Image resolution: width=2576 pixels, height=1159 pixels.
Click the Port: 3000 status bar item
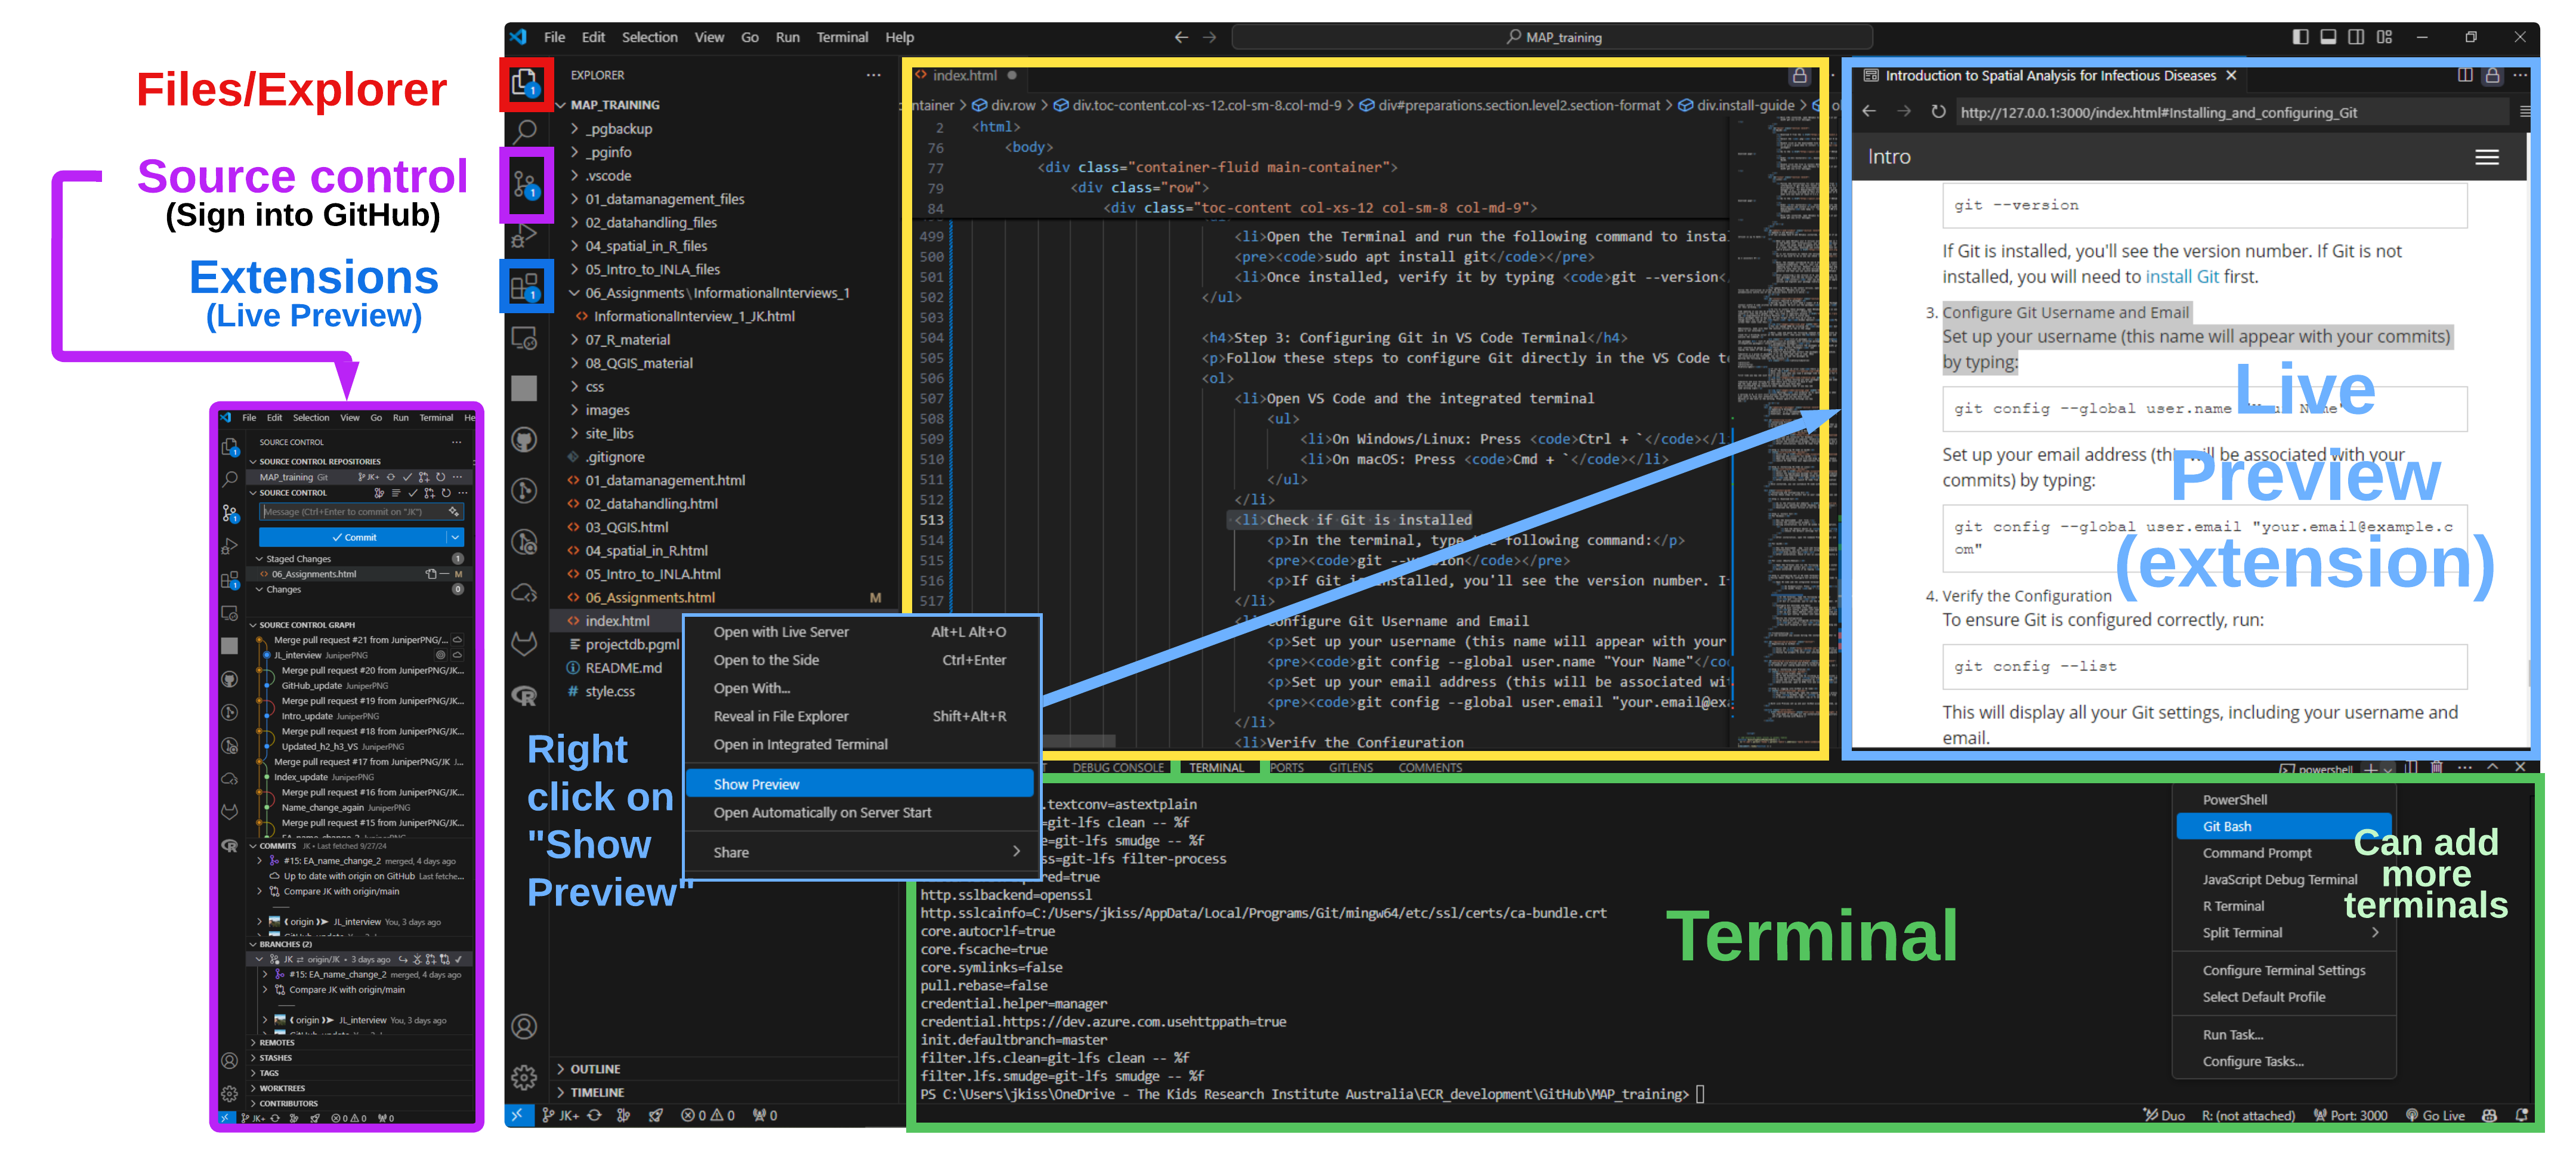(x=2351, y=1115)
